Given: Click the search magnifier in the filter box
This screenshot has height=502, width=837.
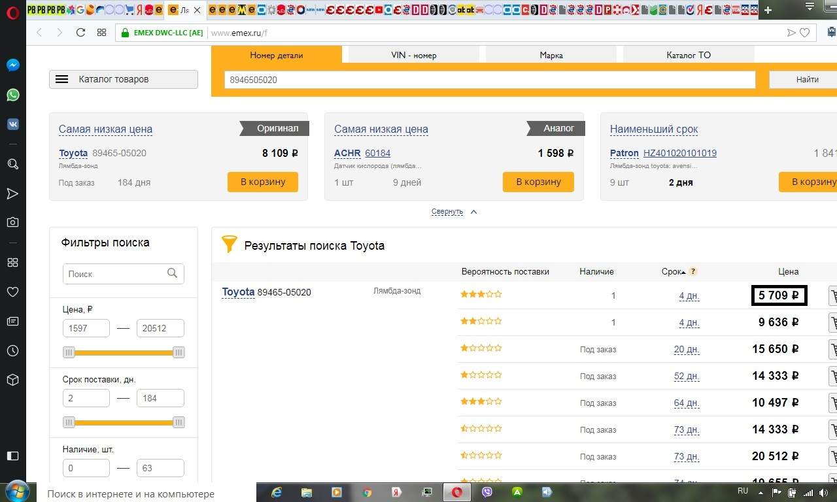Looking at the screenshot, I should point(172,273).
